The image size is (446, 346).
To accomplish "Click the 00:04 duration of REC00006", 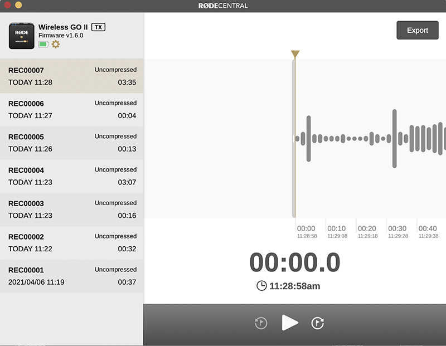I will [127, 116].
